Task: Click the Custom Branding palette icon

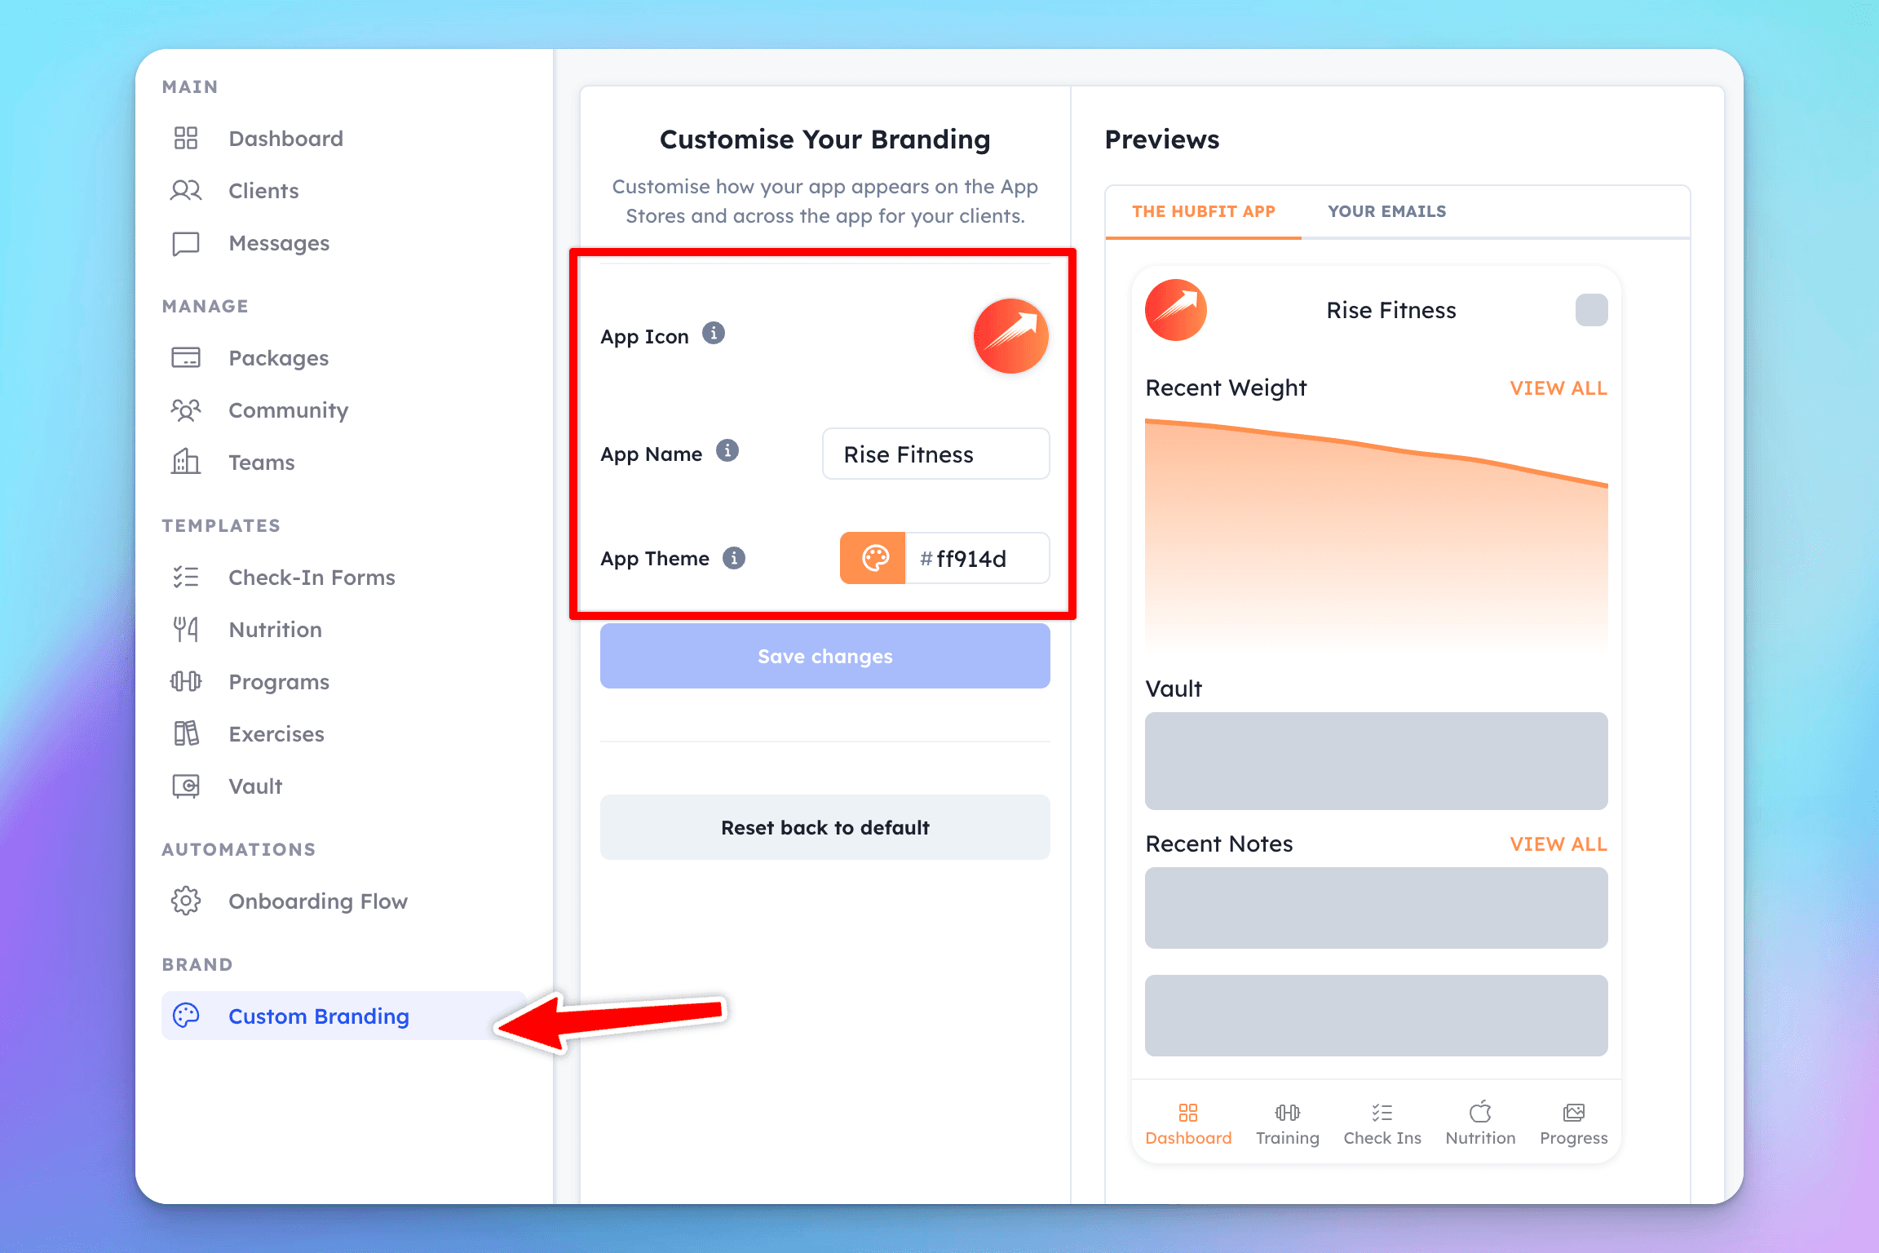Action: point(188,1016)
